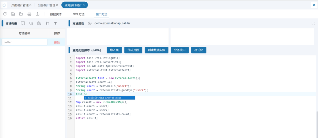
Task: Click line 4 import external.text.ExternalTest1
Action: click(x=103, y=70)
